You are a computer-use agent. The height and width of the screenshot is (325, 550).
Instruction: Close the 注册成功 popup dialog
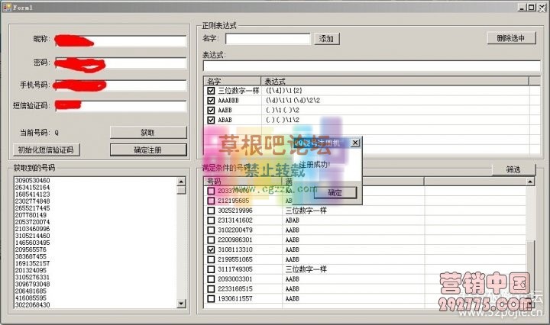[355, 143]
